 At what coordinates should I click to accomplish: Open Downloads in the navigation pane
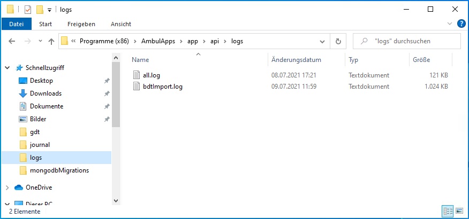click(x=46, y=93)
